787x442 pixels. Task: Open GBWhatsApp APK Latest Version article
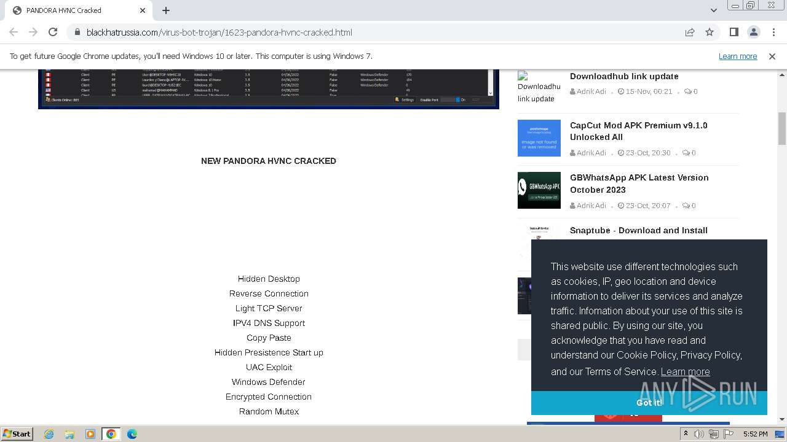[x=639, y=184]
